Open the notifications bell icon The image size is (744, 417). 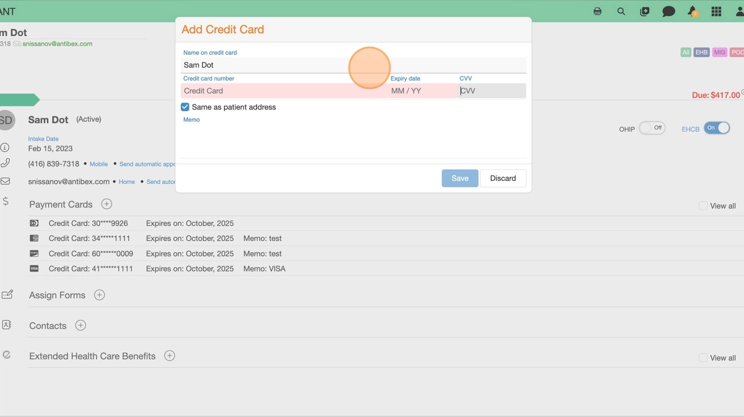[x=692, y=11]
